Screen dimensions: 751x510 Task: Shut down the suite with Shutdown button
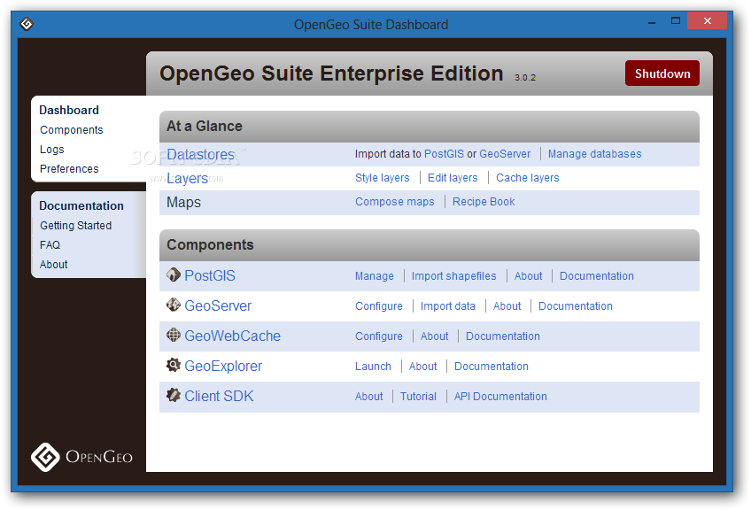coord(662,73)
